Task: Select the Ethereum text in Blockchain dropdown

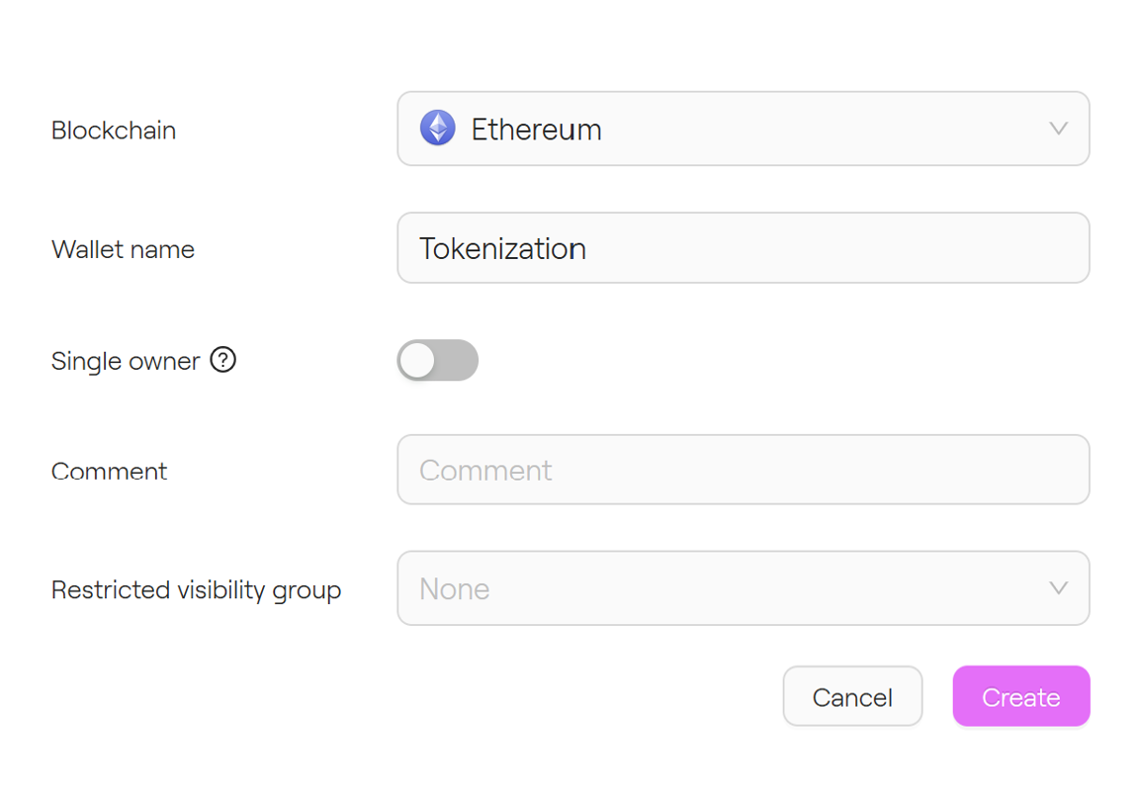Action: click(x=536, y=130)
